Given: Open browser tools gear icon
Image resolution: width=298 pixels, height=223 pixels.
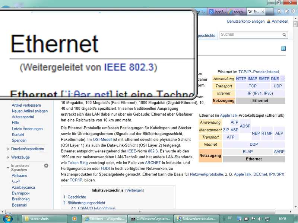Looking at the screenshot, I should coord(293,11).
